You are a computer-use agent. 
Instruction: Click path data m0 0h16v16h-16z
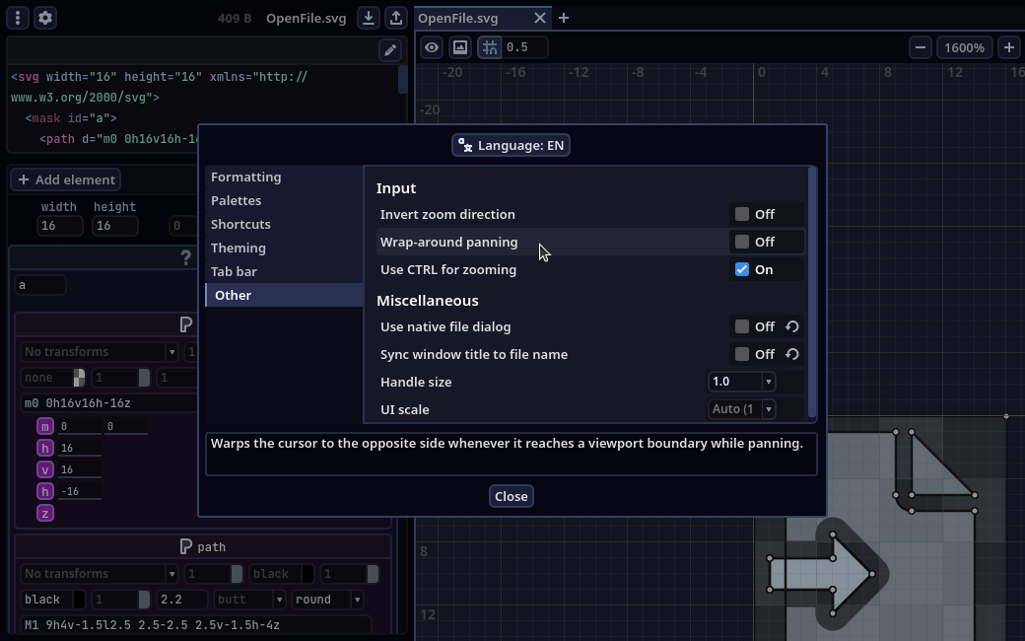[109, 403]
